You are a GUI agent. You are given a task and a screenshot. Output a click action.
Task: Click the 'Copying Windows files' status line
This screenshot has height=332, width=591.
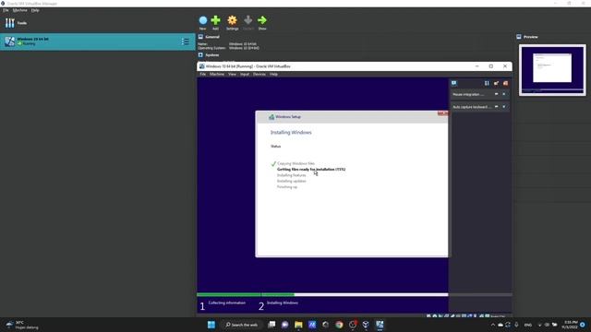(295, 163)
